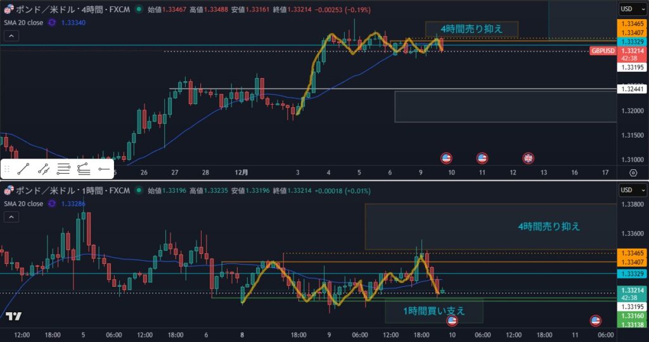
Task: Click the drag handle of the floating drawing toolbar
Action: (8, 169)
